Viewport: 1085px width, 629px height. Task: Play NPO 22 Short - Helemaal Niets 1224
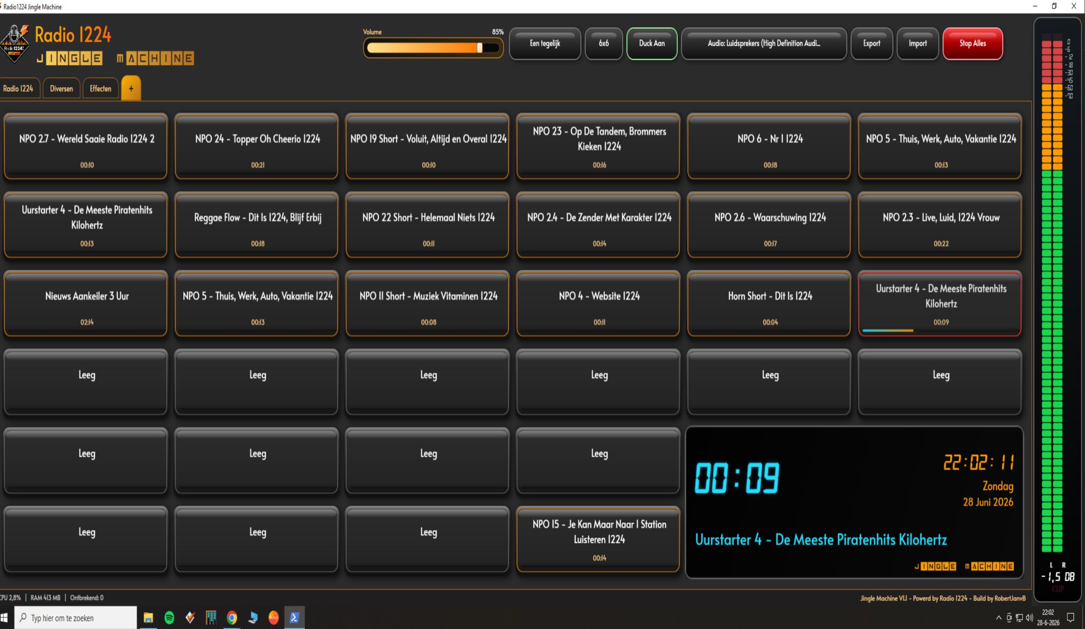(x=428, y=225)
